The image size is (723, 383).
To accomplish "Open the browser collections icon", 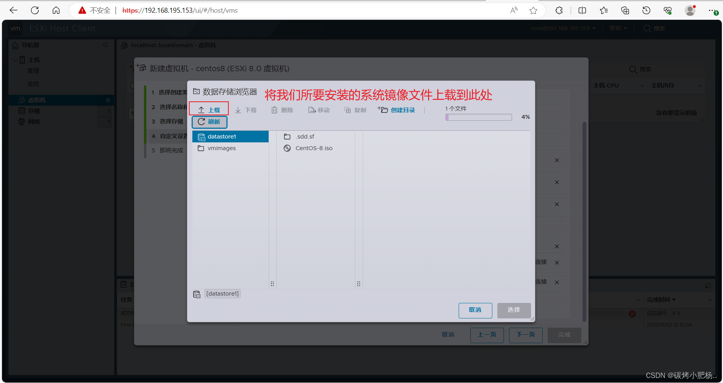I will (625, 10).
